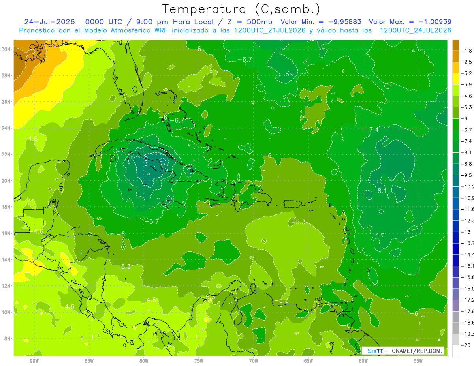This screenshot has width=474, height=366.
Task: Select the date text "24-Jul-2026"
Action: (49, 22)
